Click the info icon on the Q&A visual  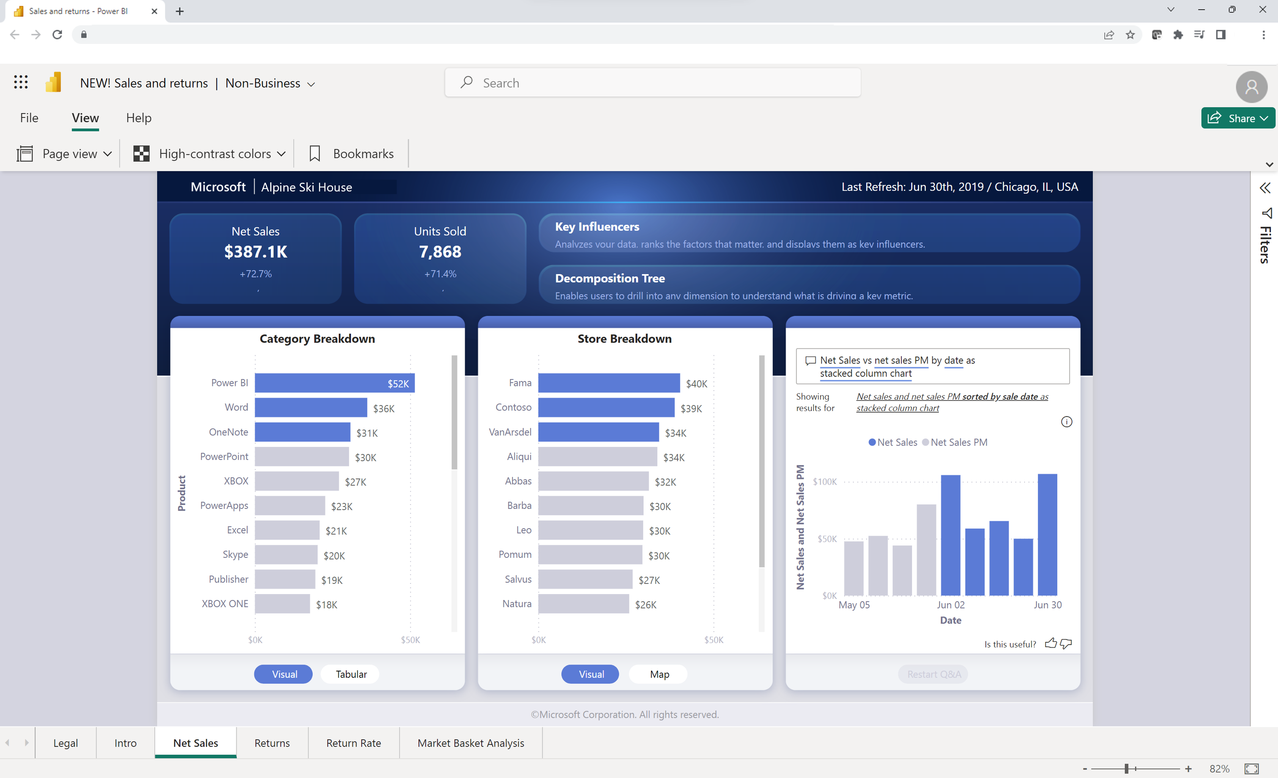[1067, 422]
